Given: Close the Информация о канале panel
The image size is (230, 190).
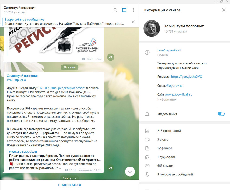Looking at the screenshot, I should [224, 10].
